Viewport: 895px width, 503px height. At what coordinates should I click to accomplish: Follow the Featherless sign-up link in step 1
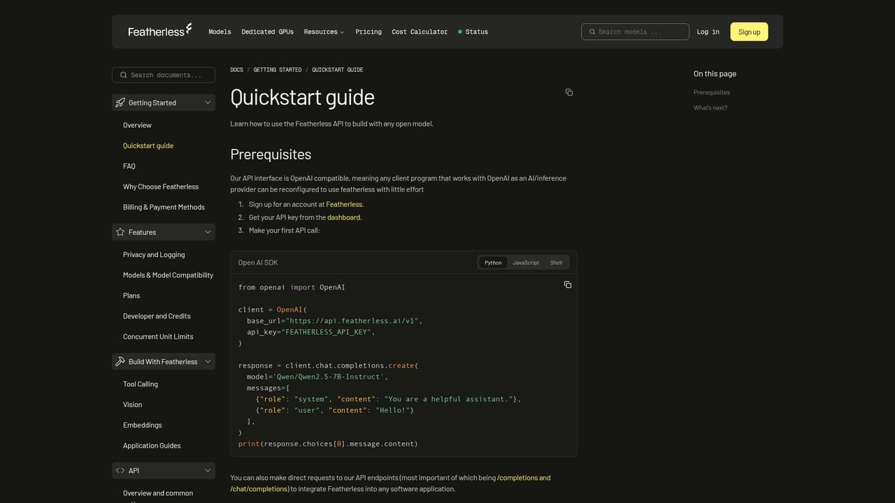tap(345, 204)
